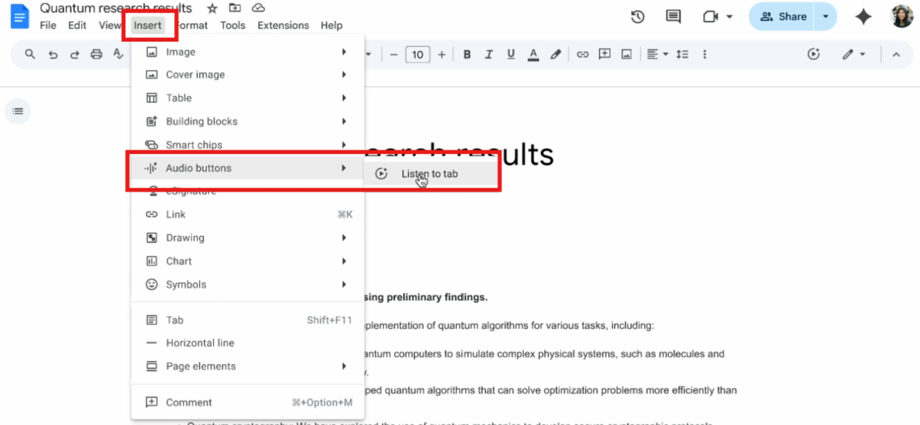This screenshot has width=920, height=425.
Task: Open the Gemini sparkle icon
Action: pos(863,17)
